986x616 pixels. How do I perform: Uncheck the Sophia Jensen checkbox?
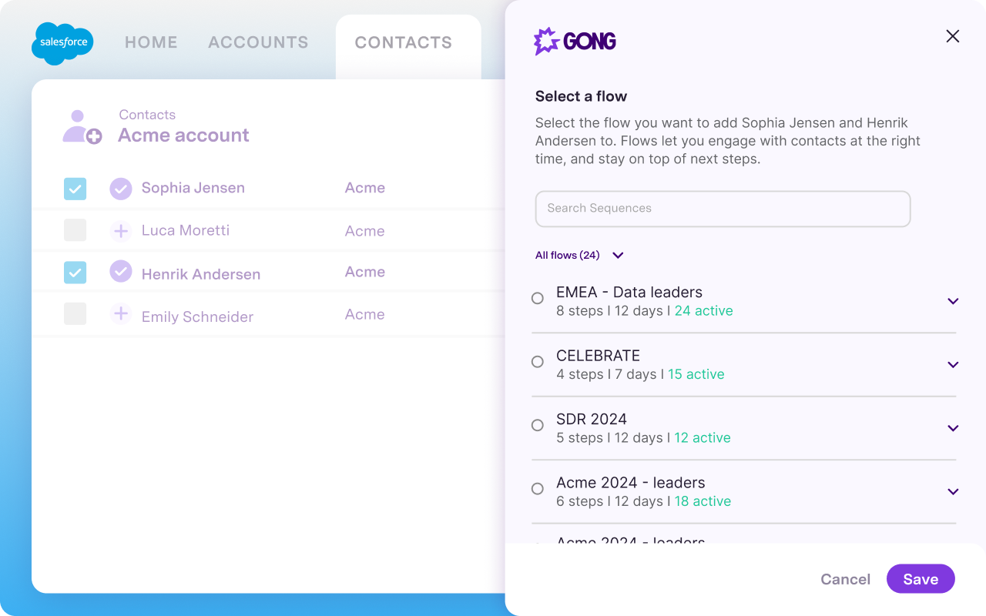pyautogui.click(x=75, y=189)
